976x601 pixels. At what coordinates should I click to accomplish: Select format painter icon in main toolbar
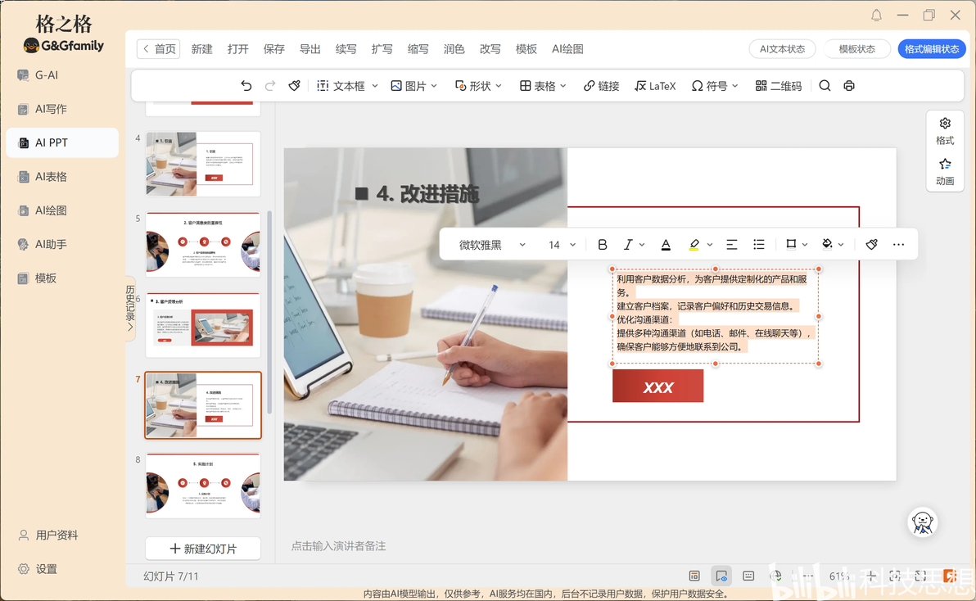(295, 86)
